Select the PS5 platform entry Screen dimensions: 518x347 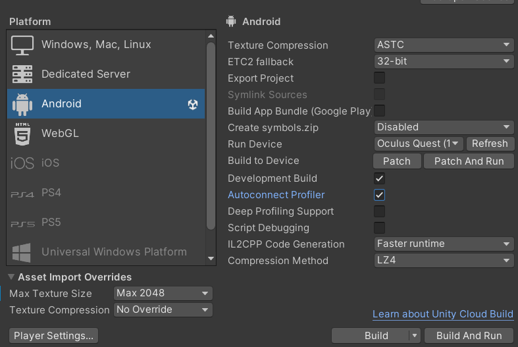[x=106, y=223]
